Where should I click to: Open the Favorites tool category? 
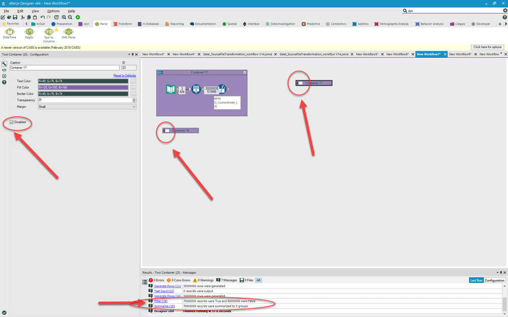[x=11, y=24]
